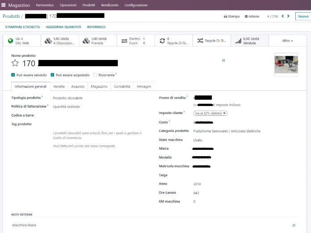Click the Magazzino app title
This screenshot has height=233, width=311.
(x=19, y=5)
